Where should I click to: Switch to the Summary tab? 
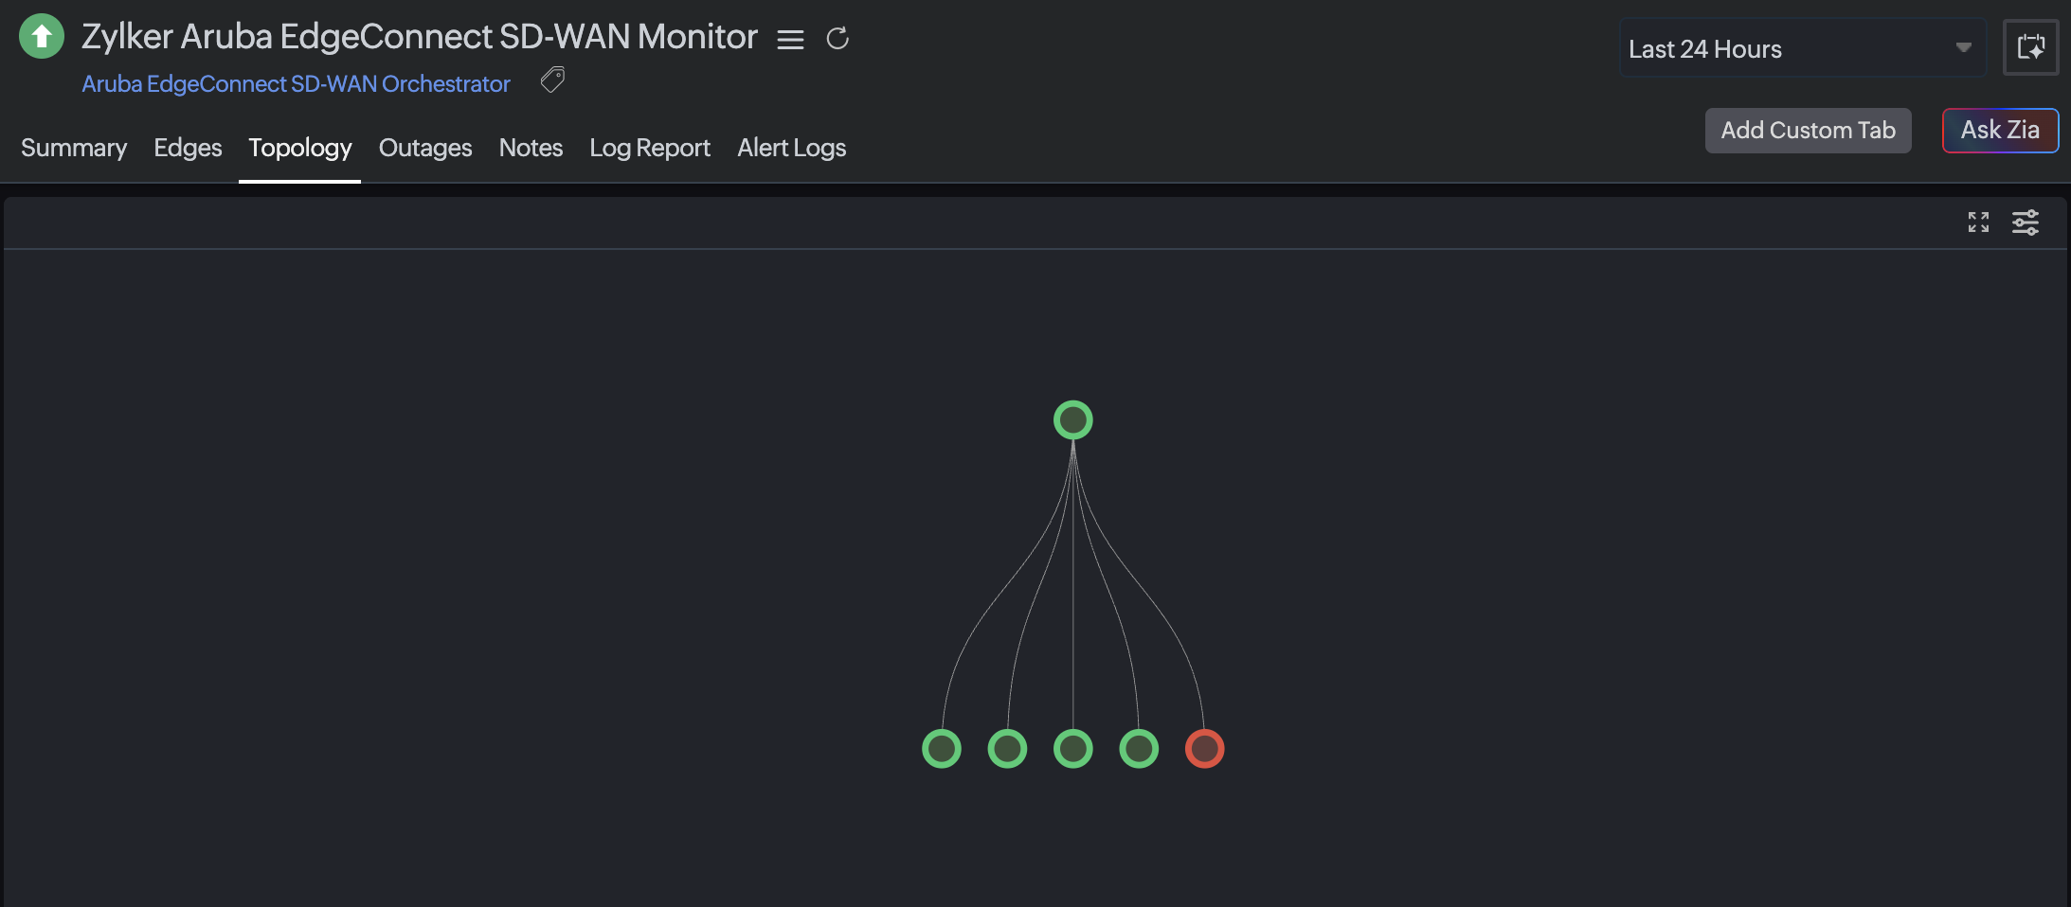(x=74, y=148)
